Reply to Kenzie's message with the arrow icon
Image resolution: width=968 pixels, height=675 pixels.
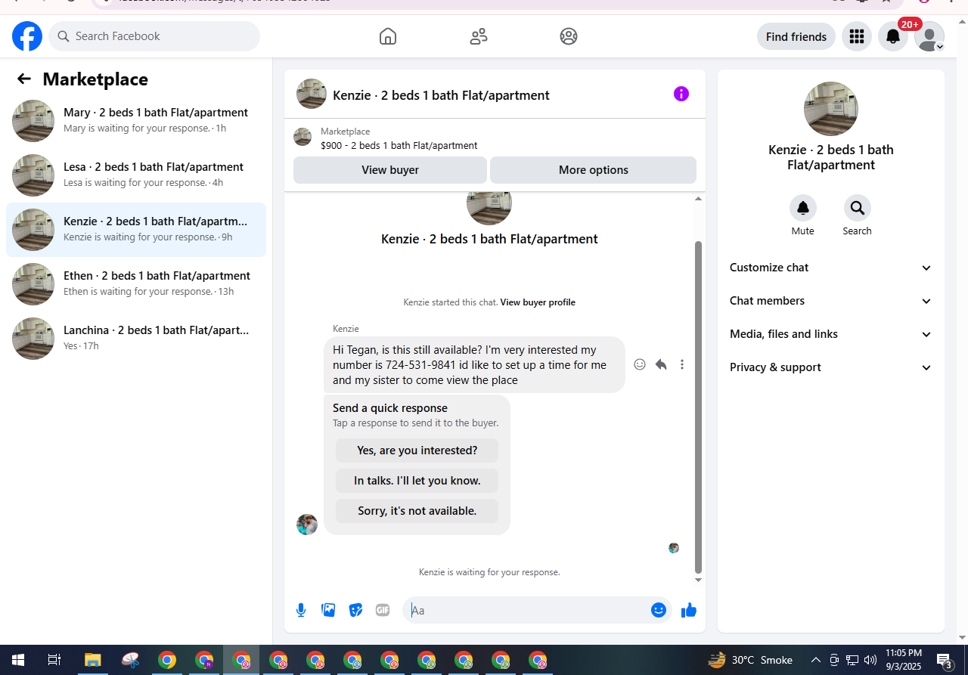661,364
